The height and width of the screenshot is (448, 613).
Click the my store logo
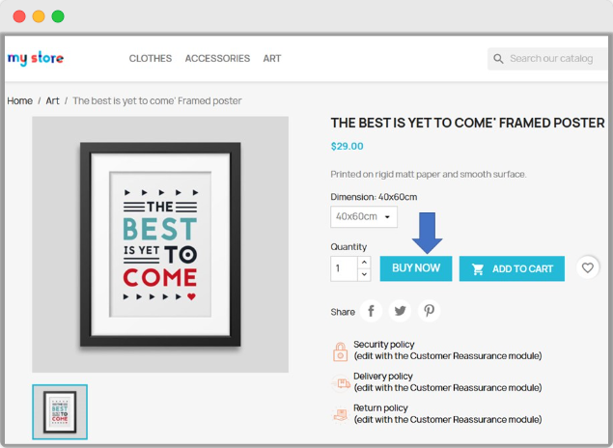click(36, 58)
